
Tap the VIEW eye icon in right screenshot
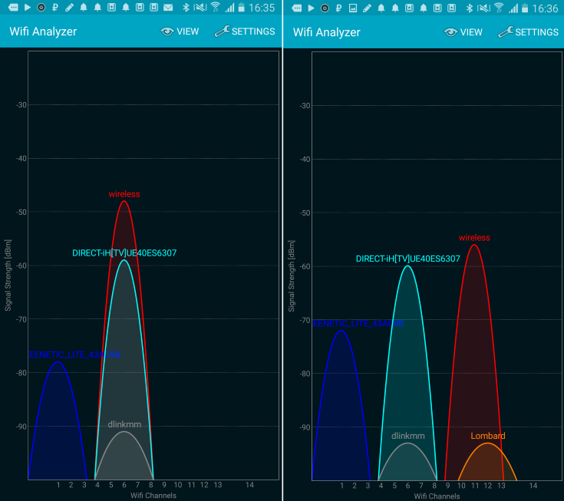click(450, 32)
